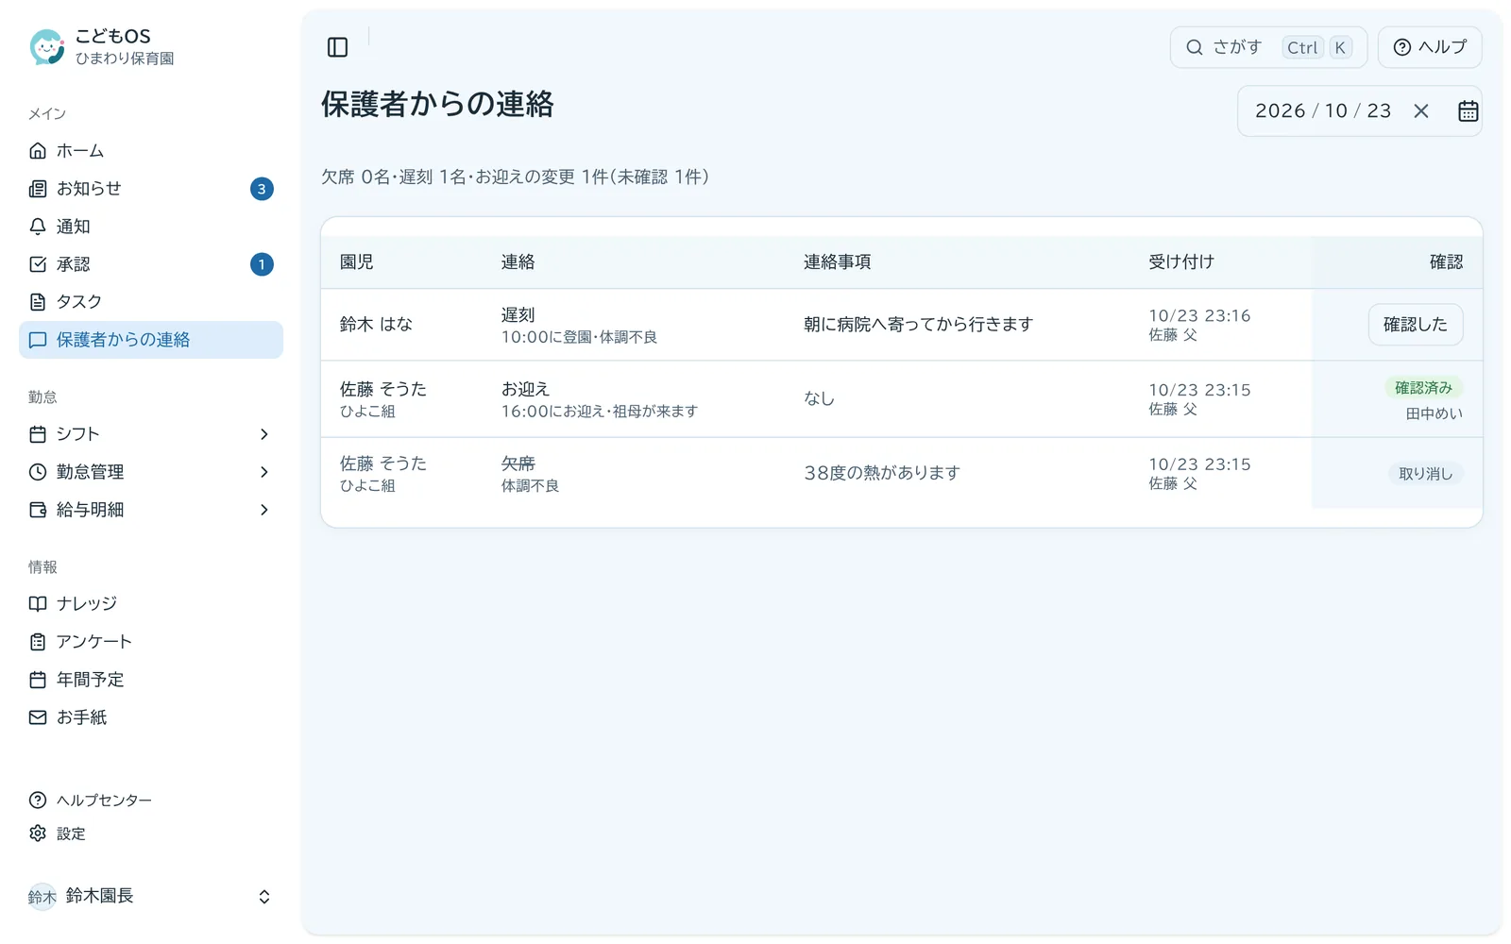Click 38度の熱があります text
Image resolution: width=1511 pixels, height=944 pixels.
[882, 473]
